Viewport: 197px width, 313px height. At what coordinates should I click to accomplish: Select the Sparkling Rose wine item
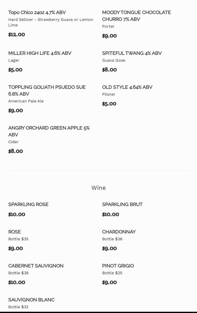28,205
